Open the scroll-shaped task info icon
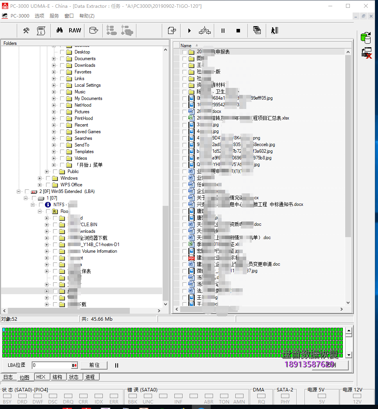This screenshot has height=409, width=378. pos(41,31)
